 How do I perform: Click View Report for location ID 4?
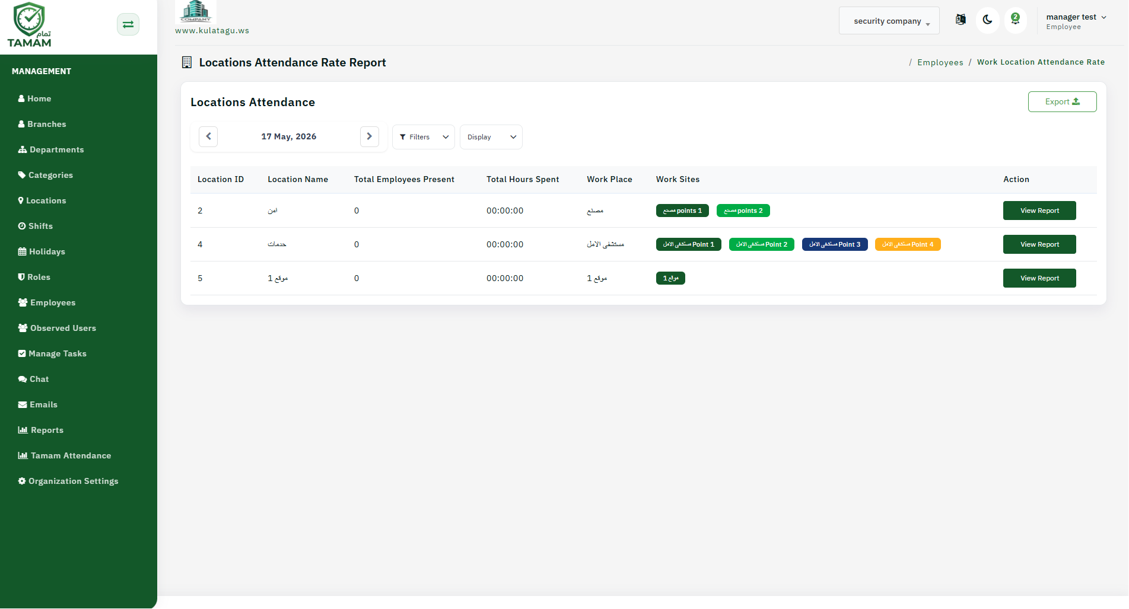tap(1039, 244)
